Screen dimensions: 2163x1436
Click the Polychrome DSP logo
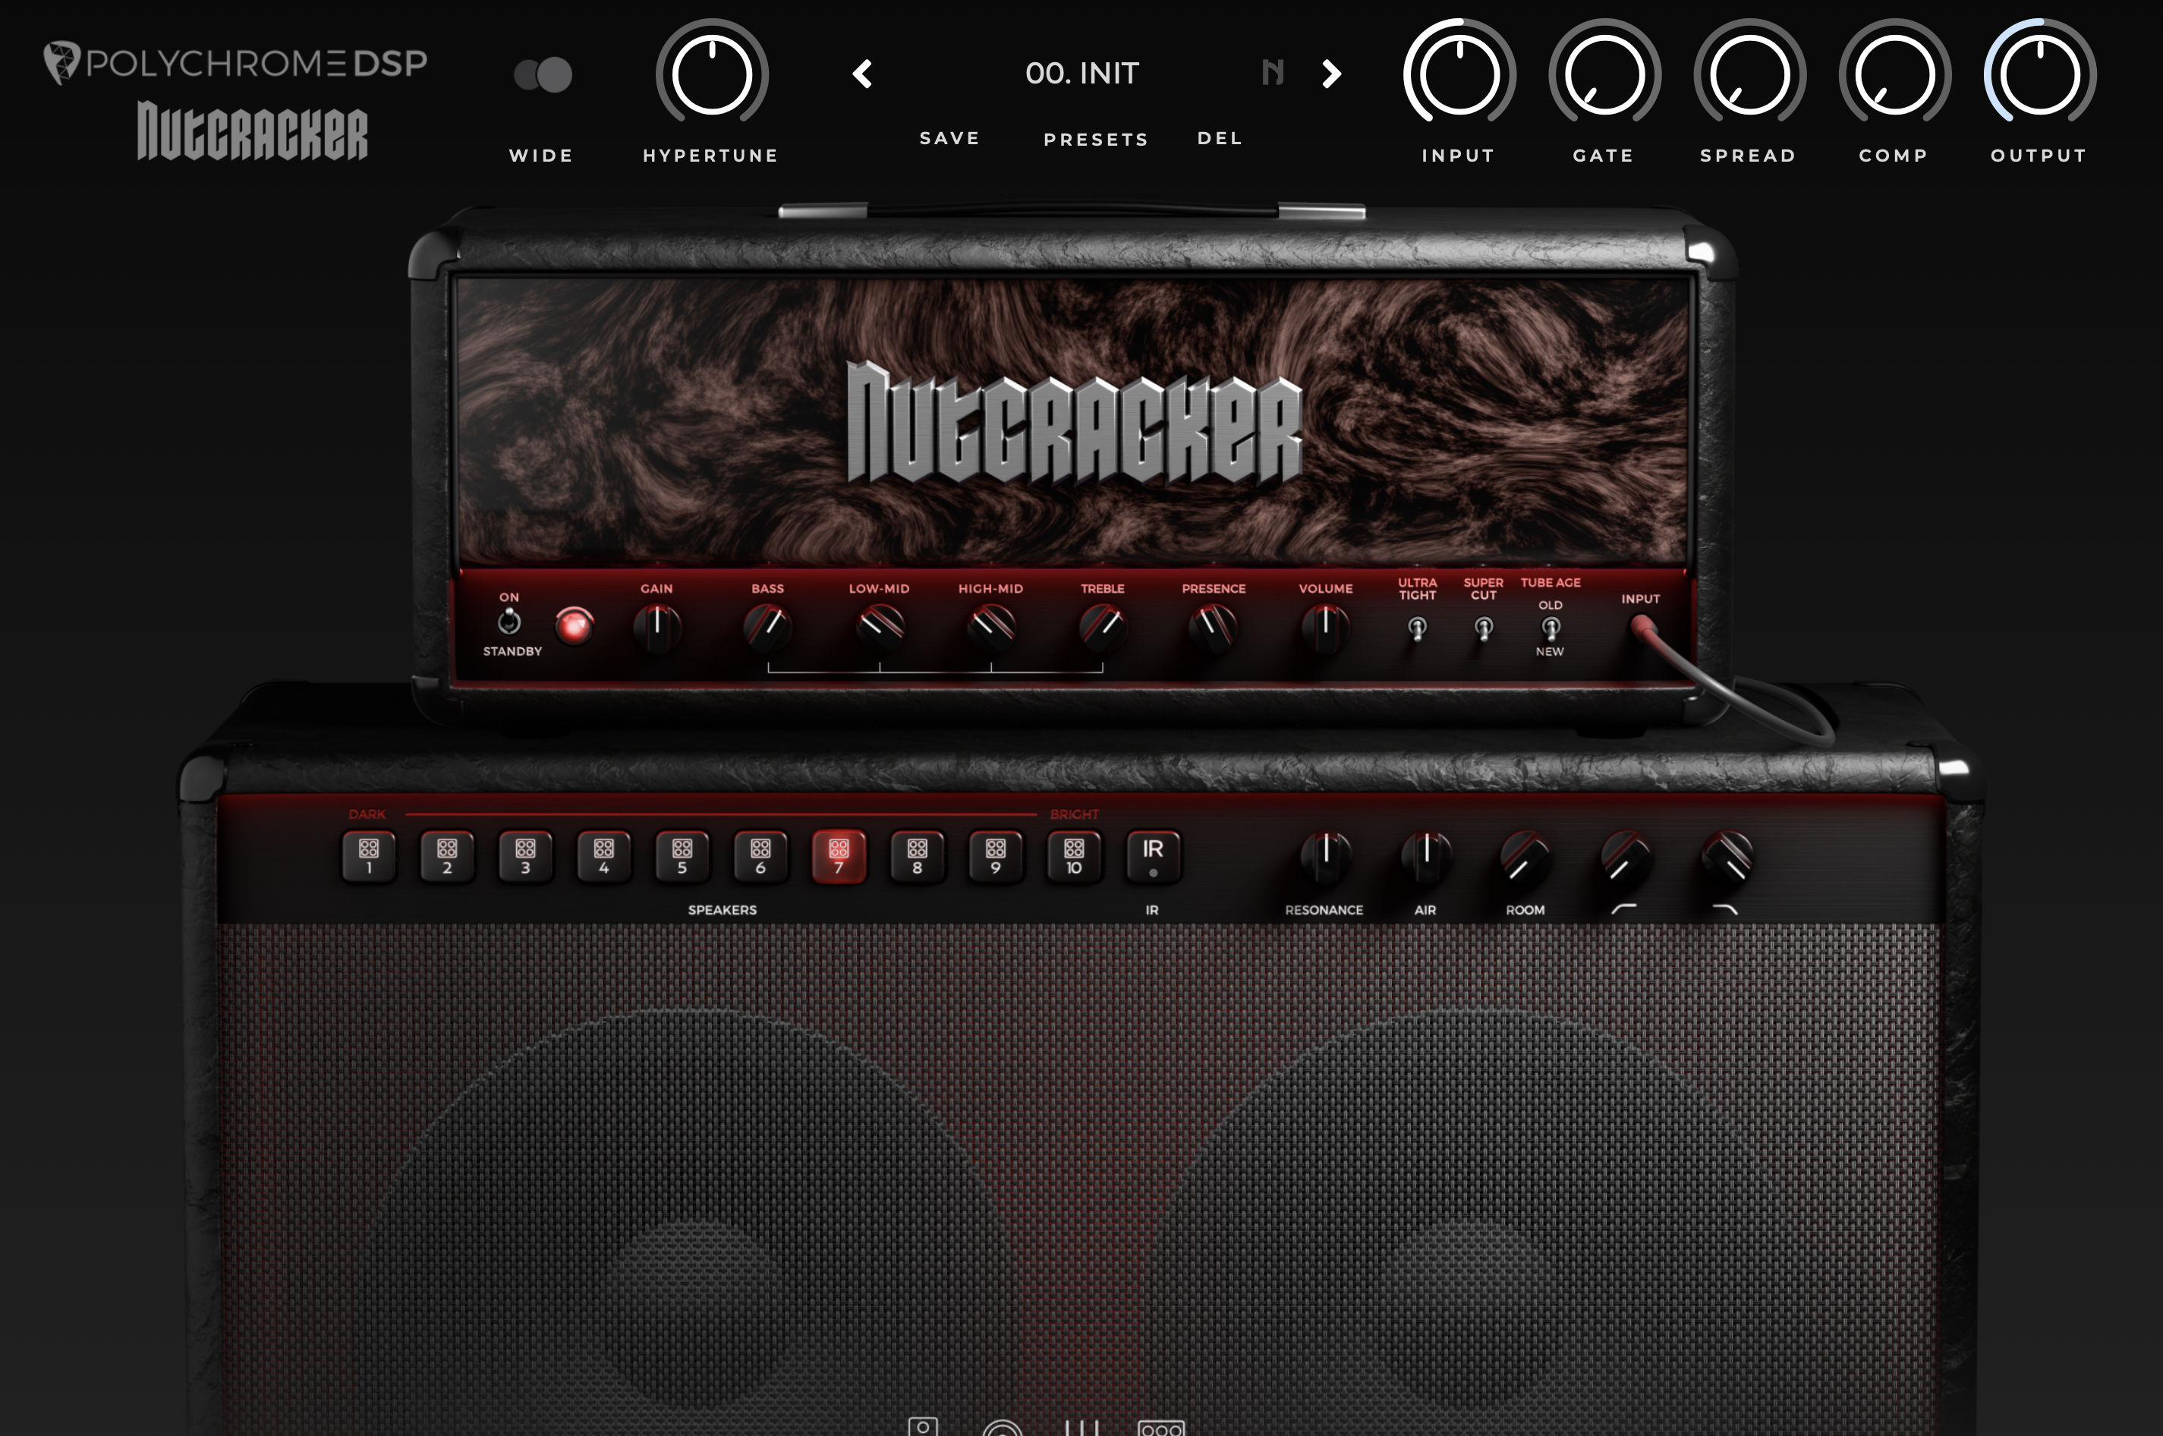[235, 62]
